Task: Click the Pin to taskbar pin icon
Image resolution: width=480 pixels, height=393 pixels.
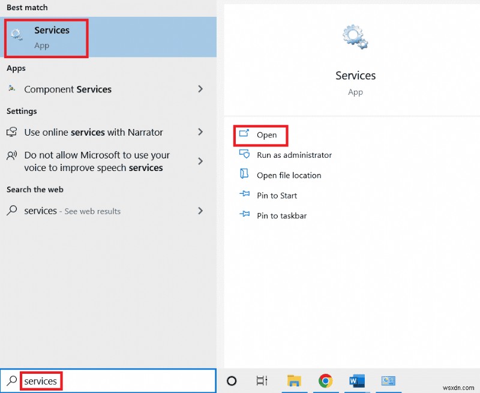Action: coord(244,214)
